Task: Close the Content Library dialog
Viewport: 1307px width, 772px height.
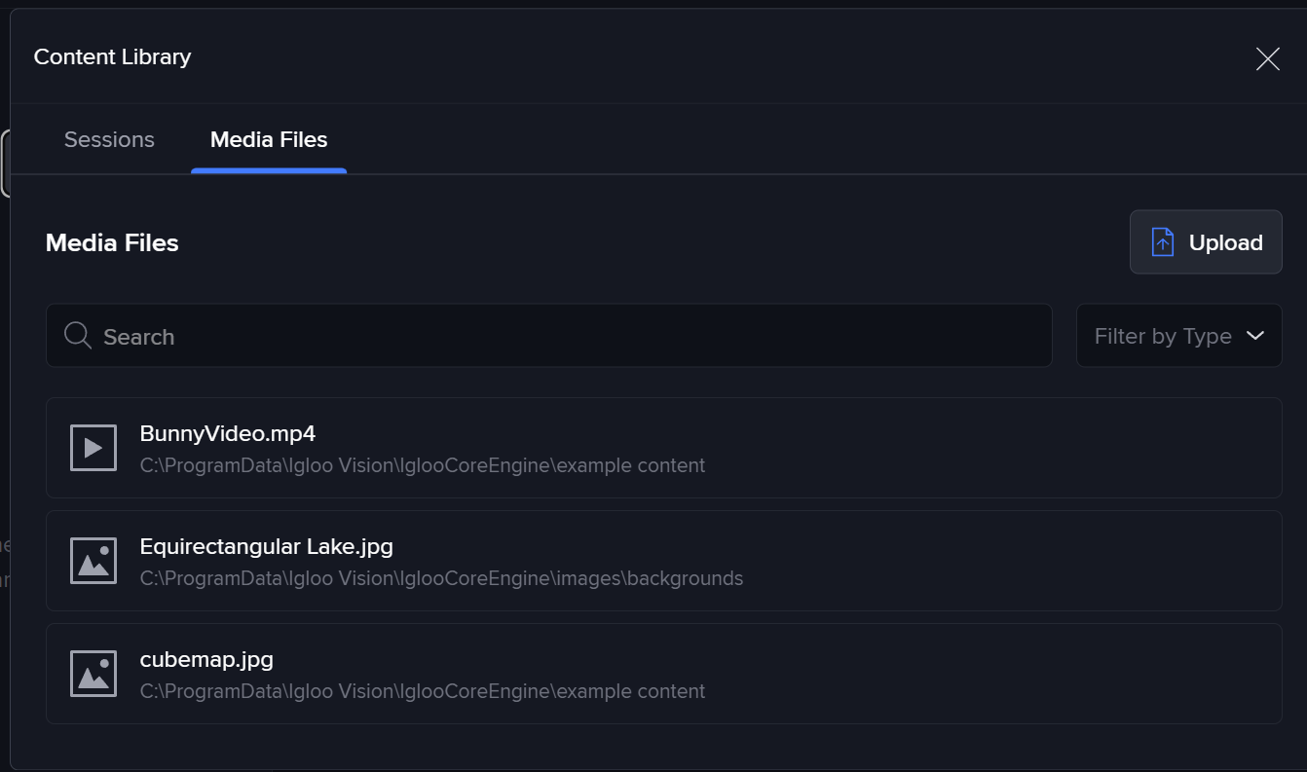Action: 1267,58
